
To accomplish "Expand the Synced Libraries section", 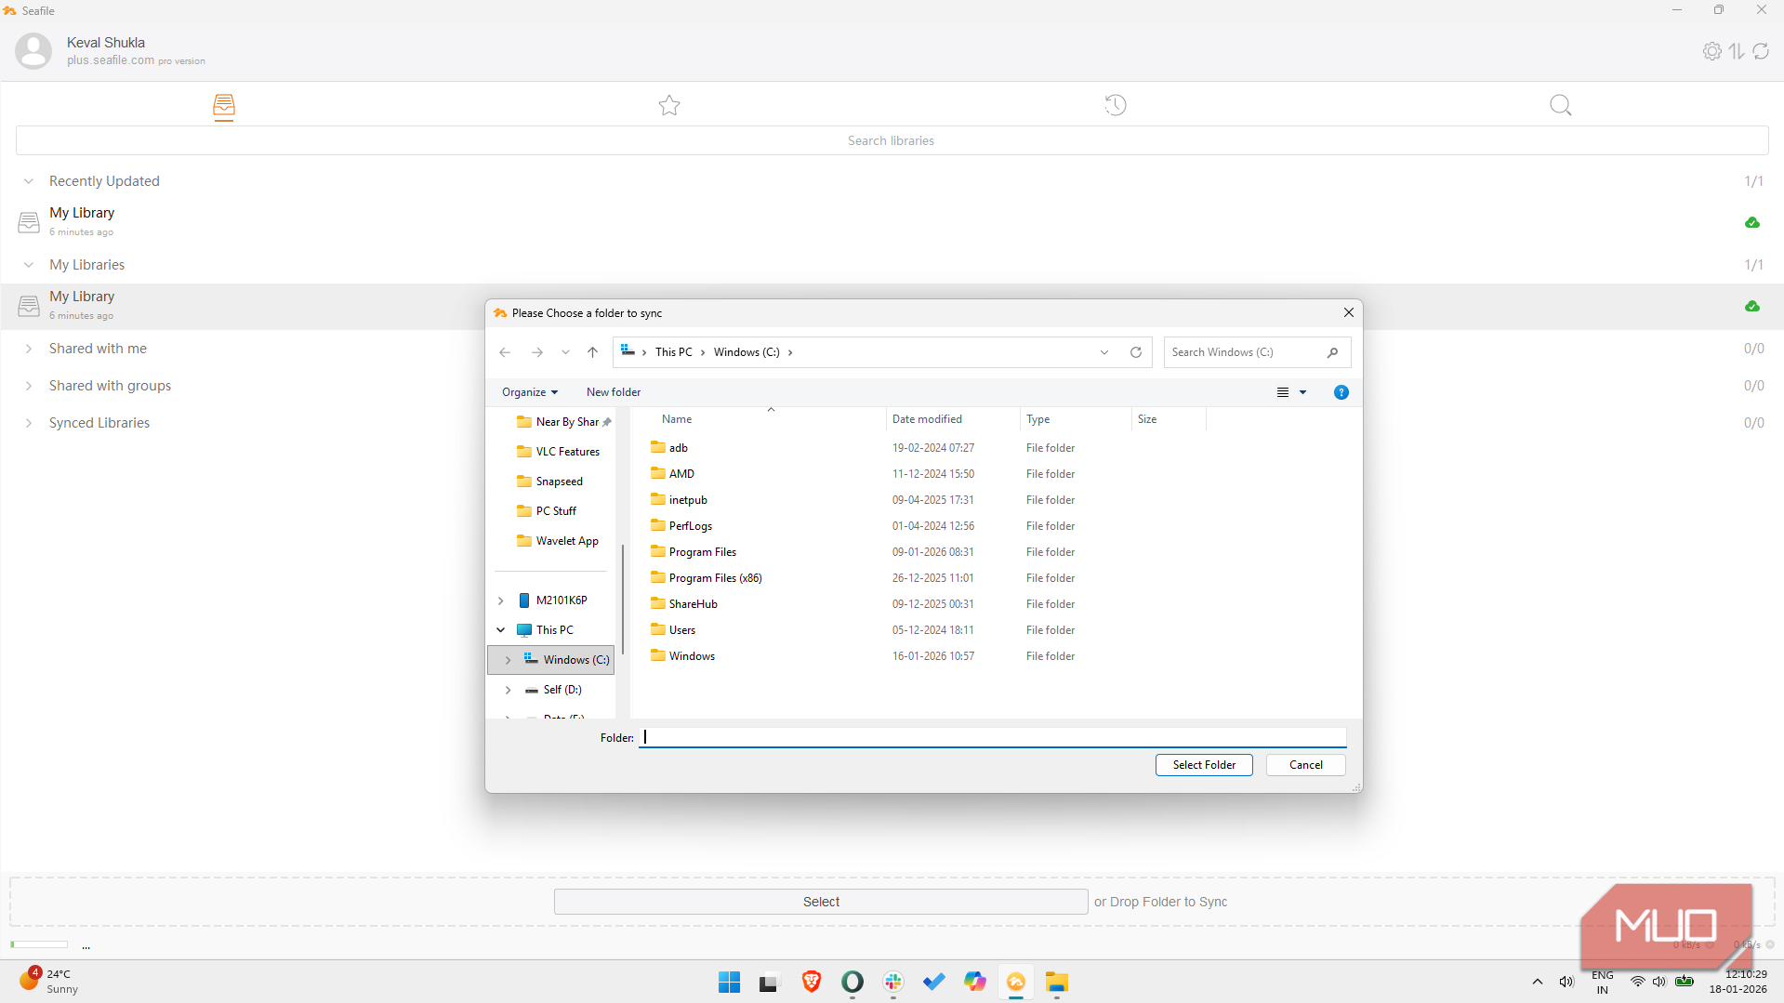I will (x=29, y=423).
